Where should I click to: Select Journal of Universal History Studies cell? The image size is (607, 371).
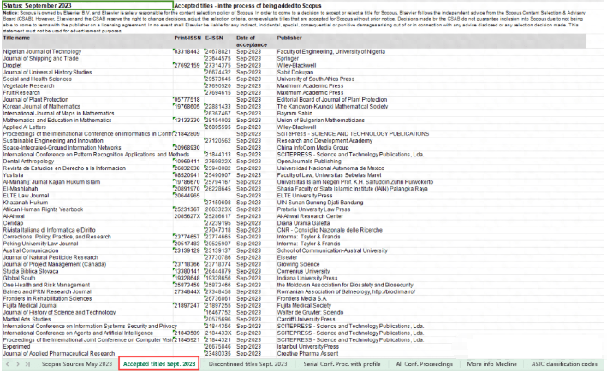(x=47, y=73)
